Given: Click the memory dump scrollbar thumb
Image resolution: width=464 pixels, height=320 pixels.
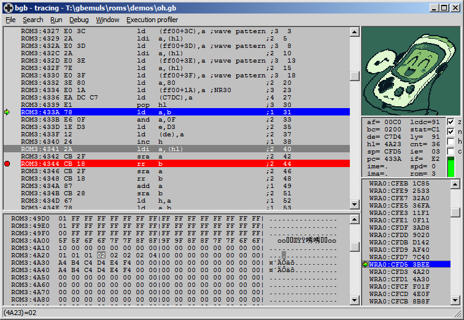Looking at the screenshot, I should tap(355, 246).
